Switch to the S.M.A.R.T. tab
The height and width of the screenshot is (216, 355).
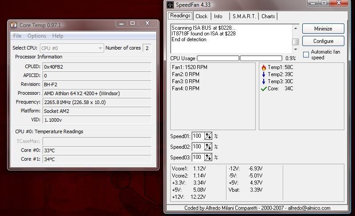tap(244, 16)
